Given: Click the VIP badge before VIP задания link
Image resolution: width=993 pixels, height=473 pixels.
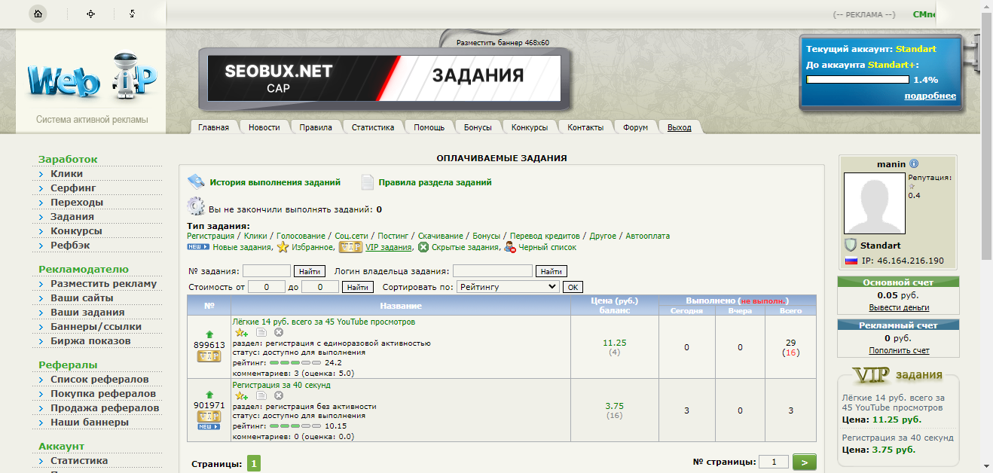Looking at the screenshot, I should point(350,246).
